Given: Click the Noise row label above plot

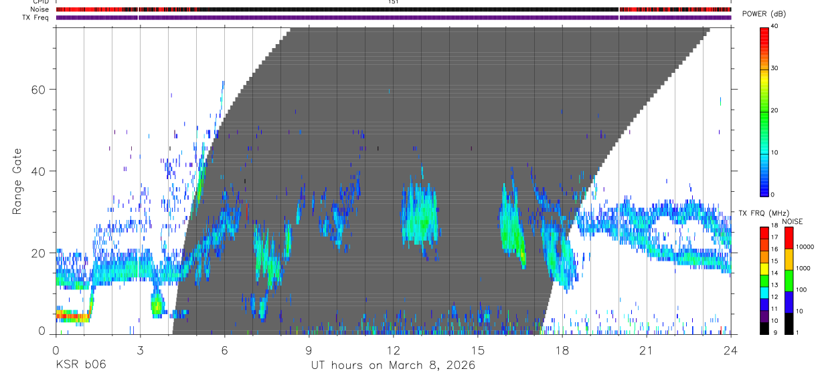Looking at the screenshot, I should tap(40, 9).
